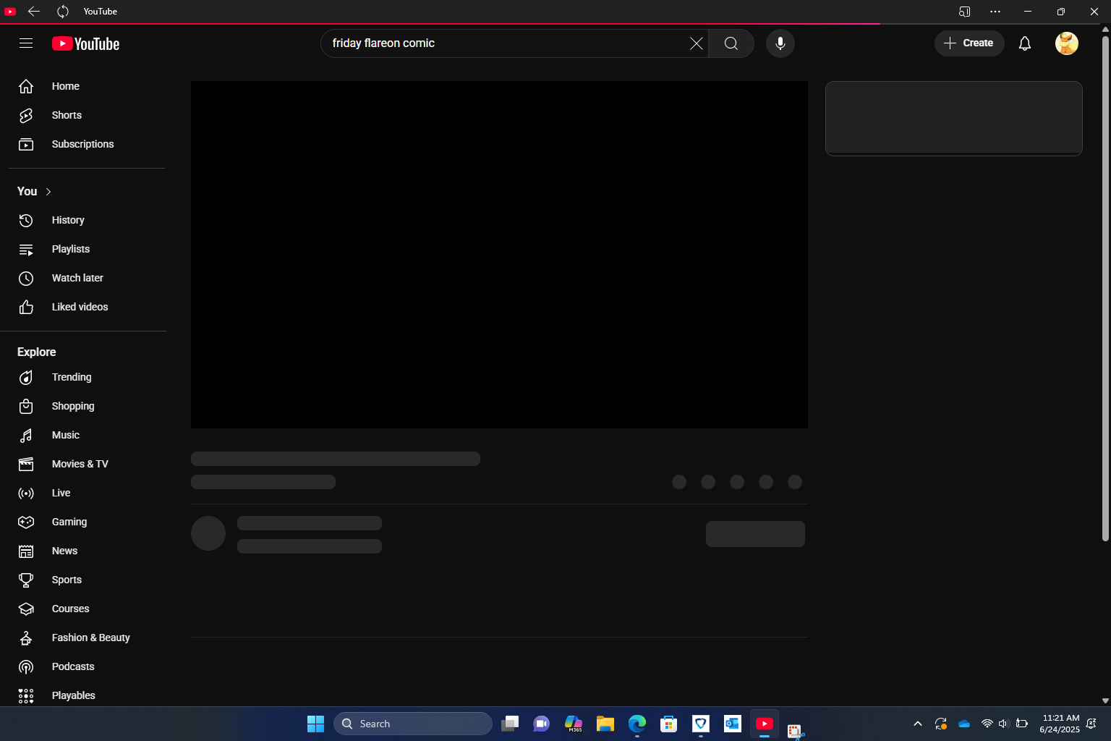The height and width of the screenshot is (741, 1111).
Task: Expand the You section chevron
Action: pos(48,191)
